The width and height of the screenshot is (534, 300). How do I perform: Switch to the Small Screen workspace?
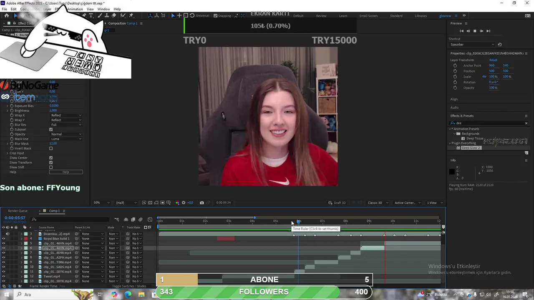click(x=368, y=16)
